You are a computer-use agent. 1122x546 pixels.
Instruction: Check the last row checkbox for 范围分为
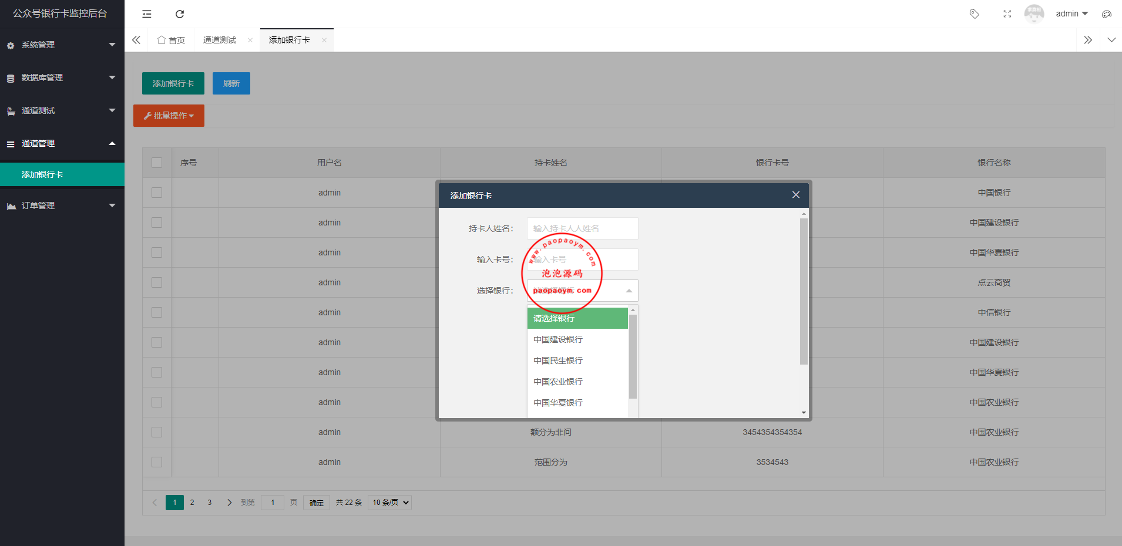tap(157, 462)
